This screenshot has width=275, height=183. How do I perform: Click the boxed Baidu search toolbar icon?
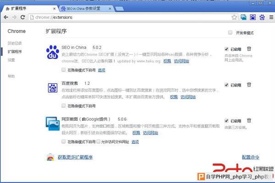click(x=253, y=17)
